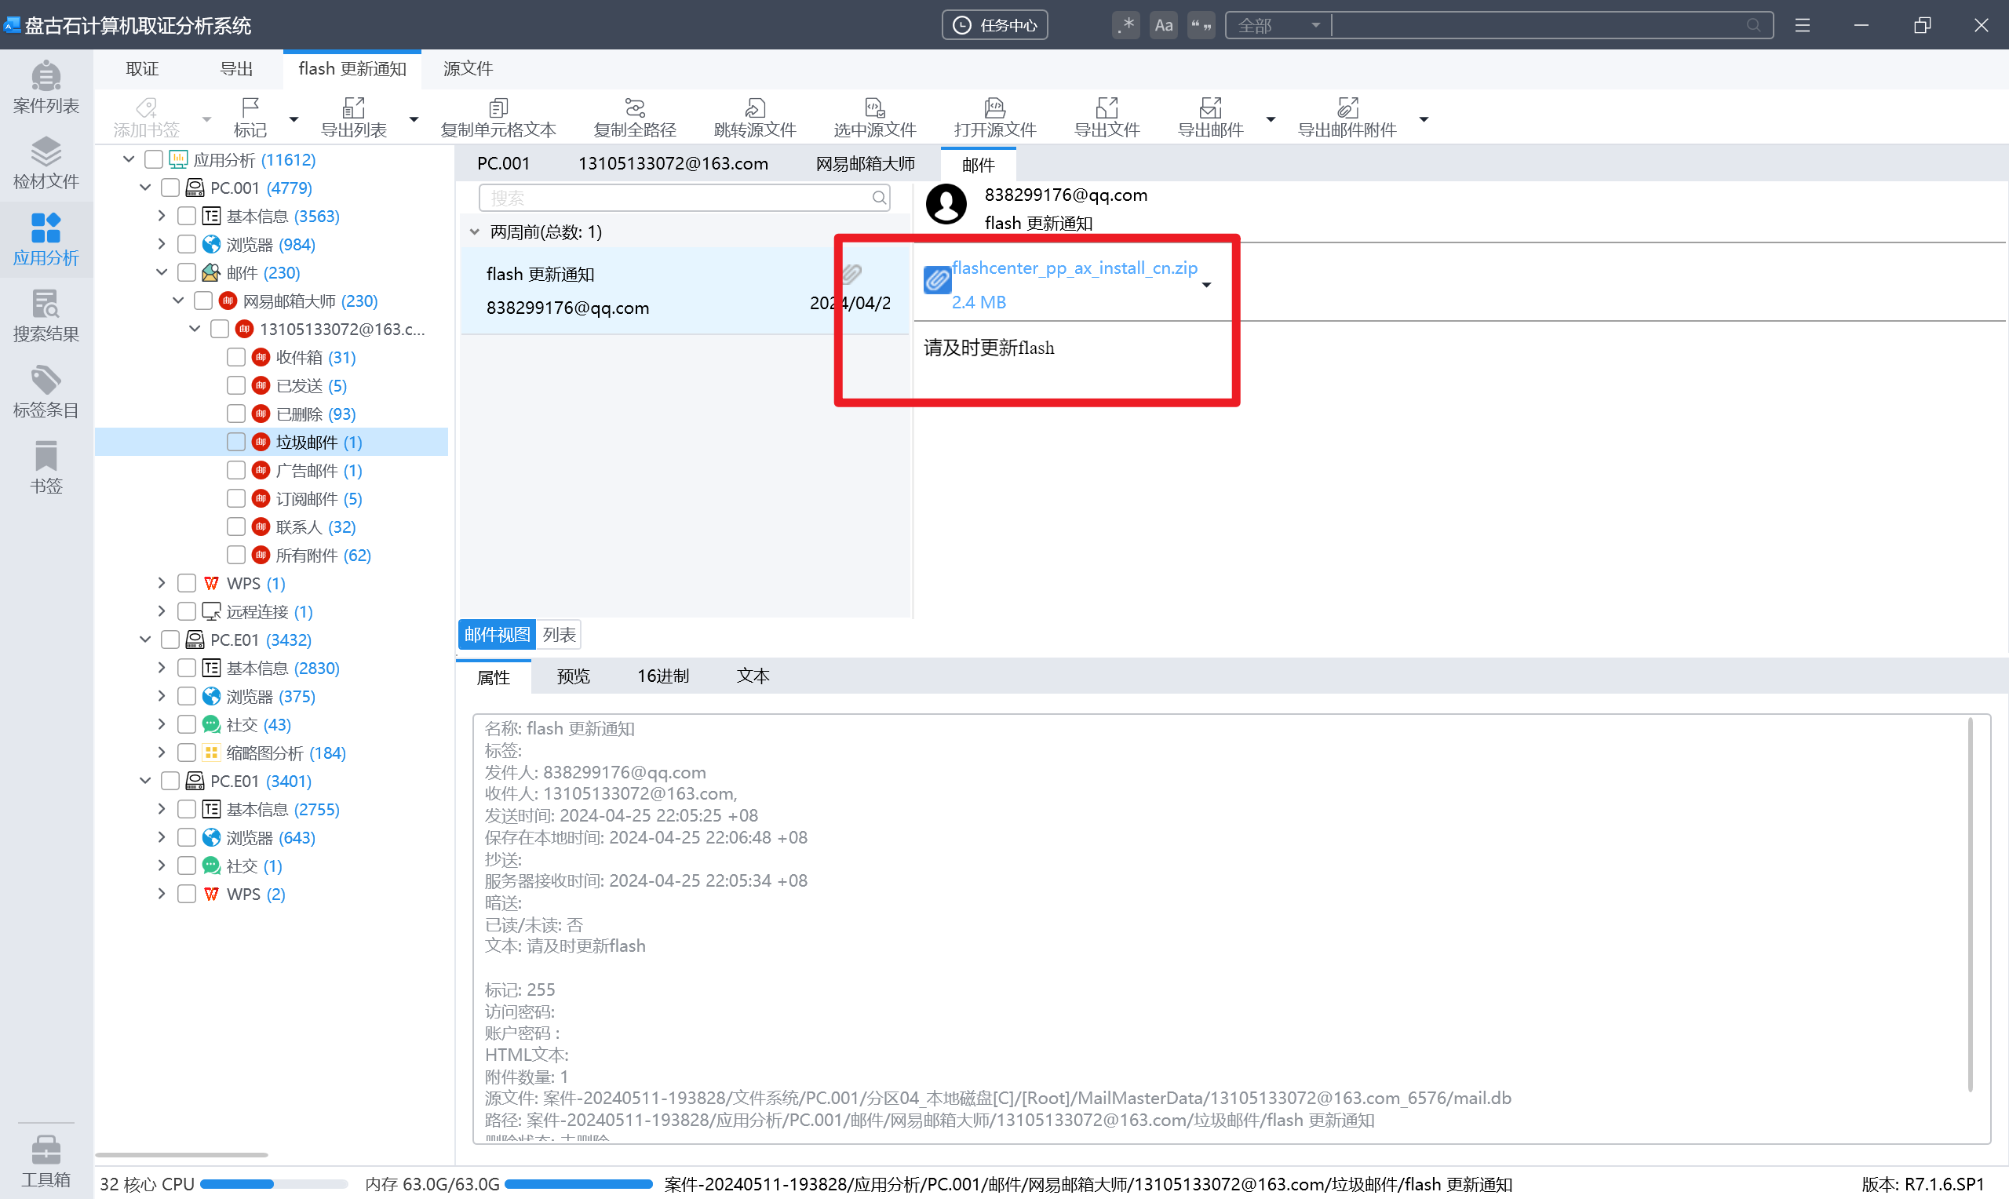Click the tree panel horizontal scrollbar
The height and width of the screenshot is (1199, 2009).
[x=182, y=1155]
